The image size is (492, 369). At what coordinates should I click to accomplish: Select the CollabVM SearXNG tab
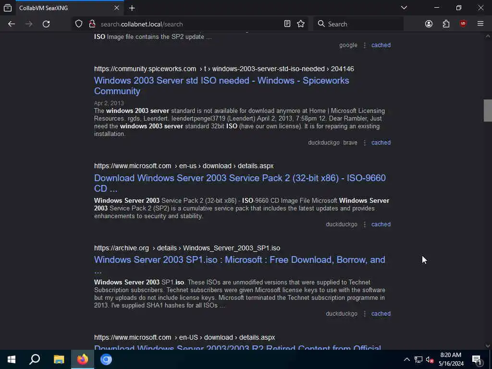click(x=70, y=8)
